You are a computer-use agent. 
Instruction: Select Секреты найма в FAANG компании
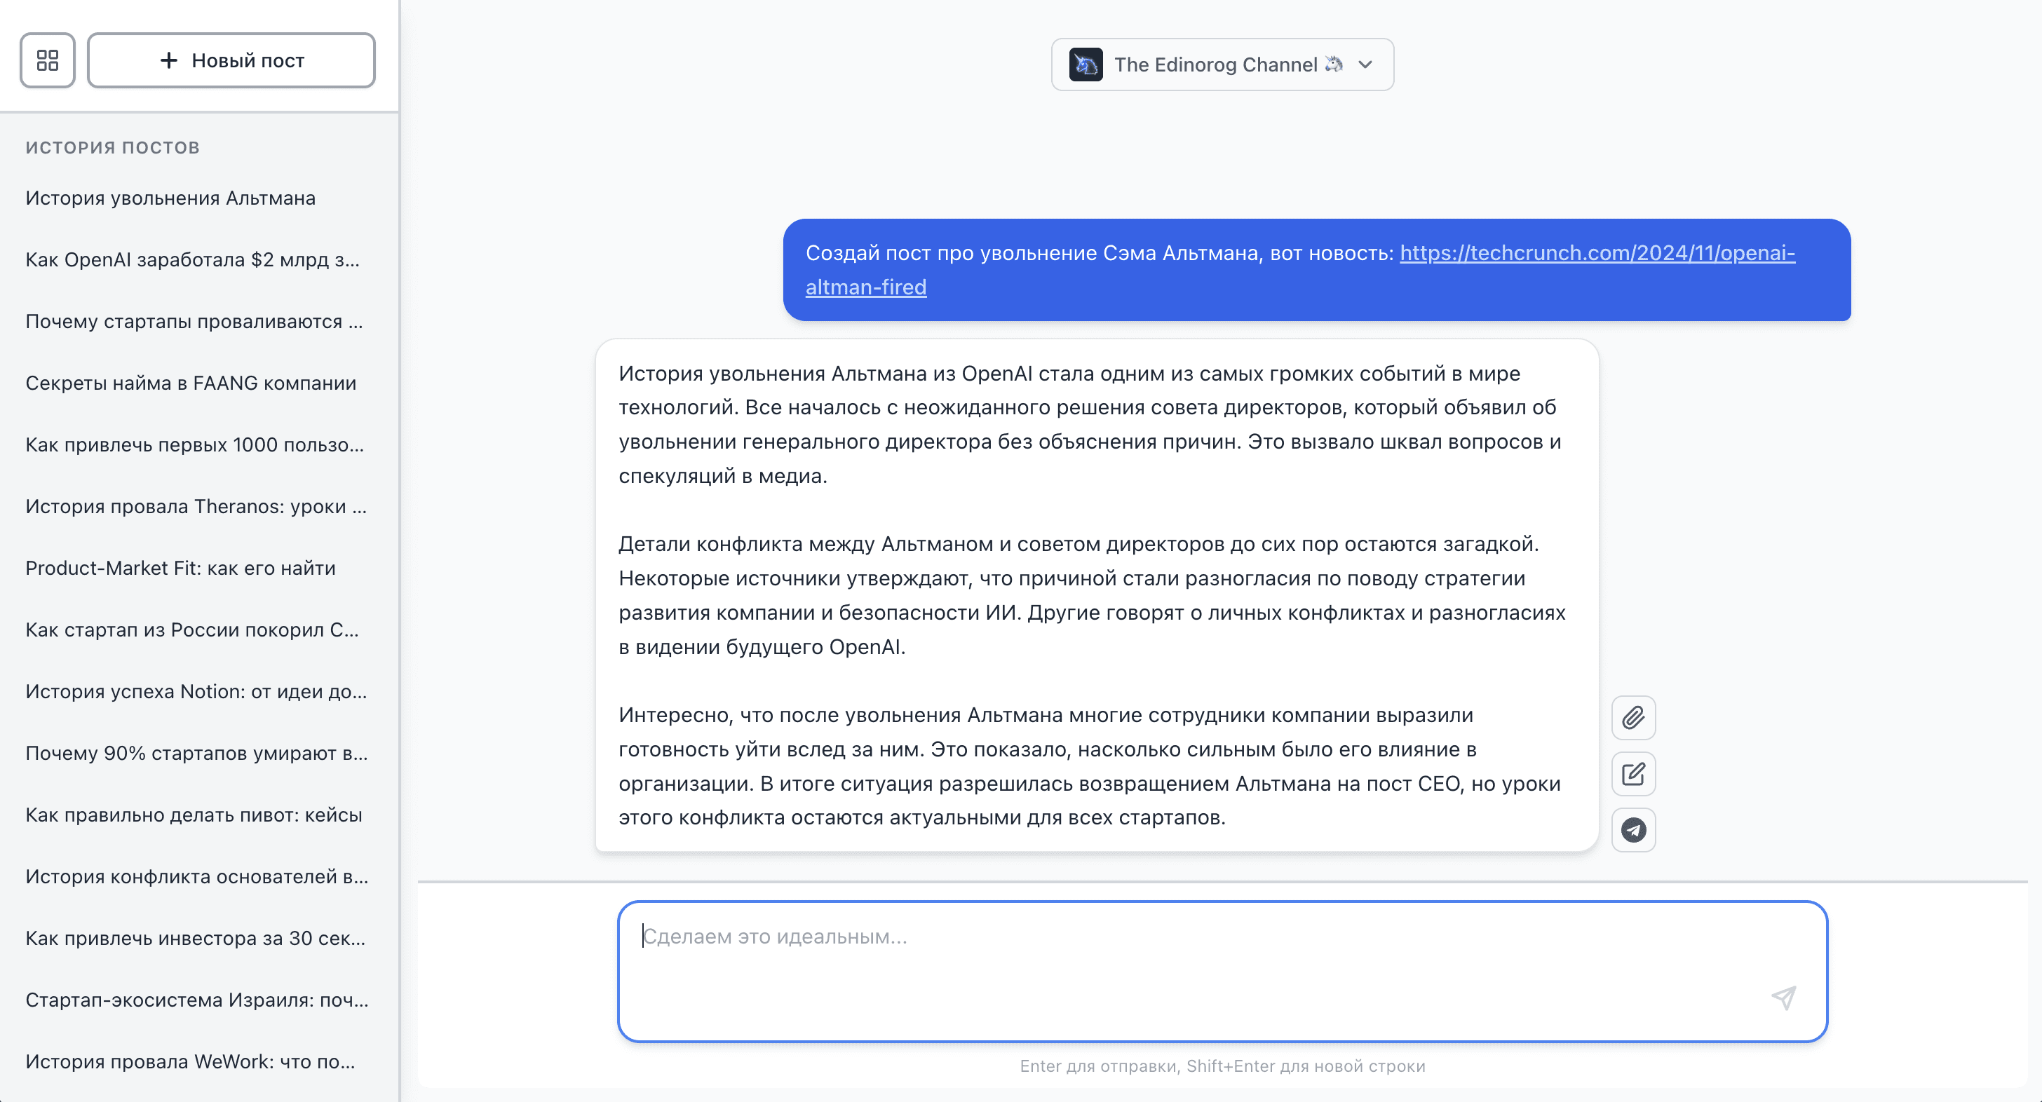click(x=191, y=383)
